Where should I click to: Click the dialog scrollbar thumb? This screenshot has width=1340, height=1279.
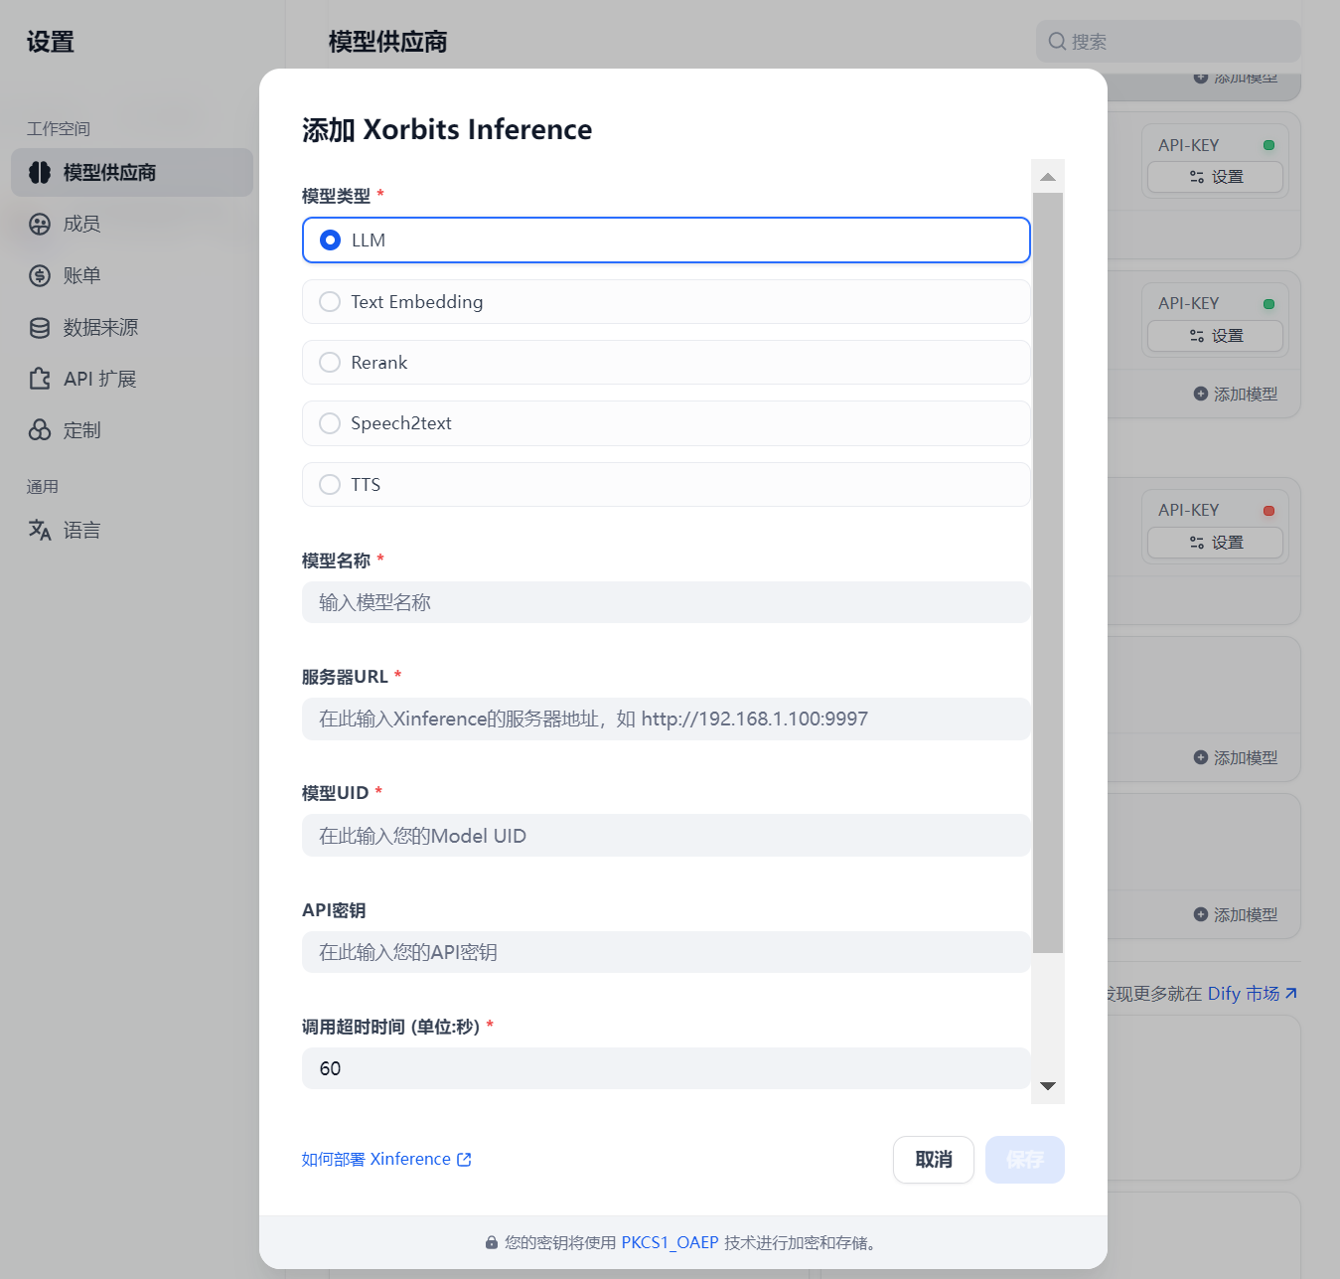pyautogui.click(x=1048, y=573)
